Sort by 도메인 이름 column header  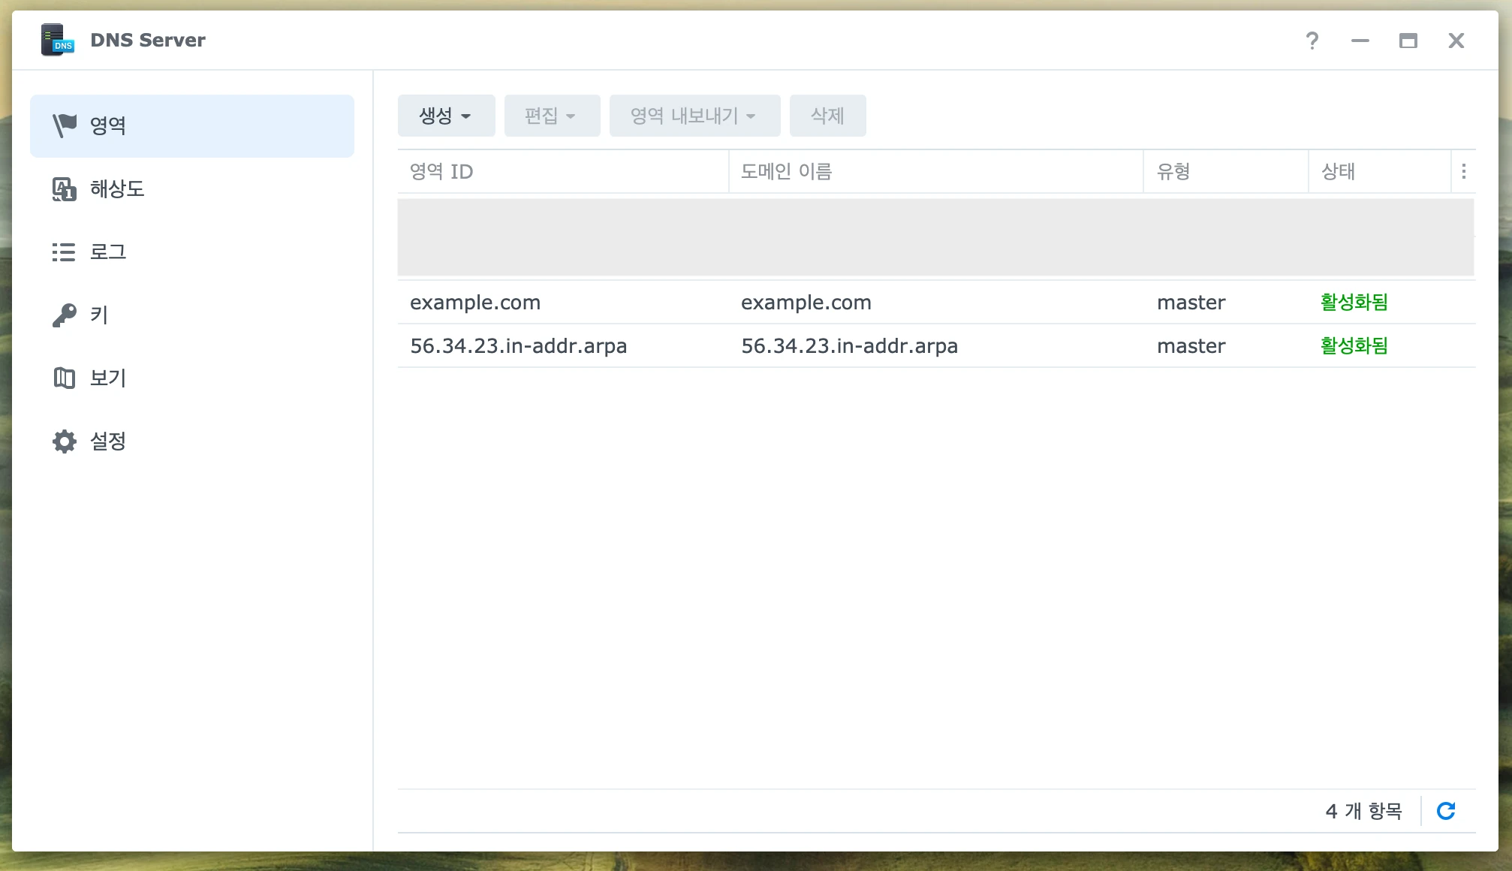(935, 172)
